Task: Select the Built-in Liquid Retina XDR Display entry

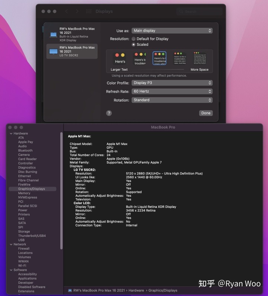Action: pos(72,34)
